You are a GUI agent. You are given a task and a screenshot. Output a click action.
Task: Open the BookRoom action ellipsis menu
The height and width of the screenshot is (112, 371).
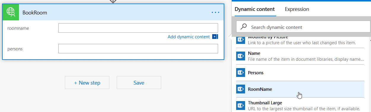pos(215,12)
